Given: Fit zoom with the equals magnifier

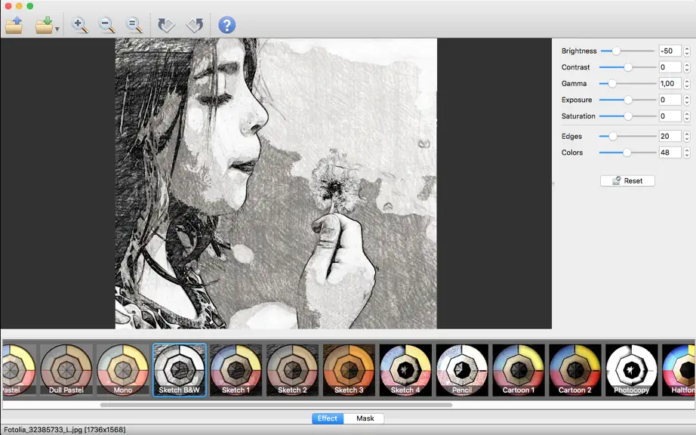Looking at the screenshot, I should pos(134,26).
